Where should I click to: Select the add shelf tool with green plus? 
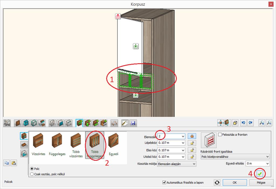(80, 123)
